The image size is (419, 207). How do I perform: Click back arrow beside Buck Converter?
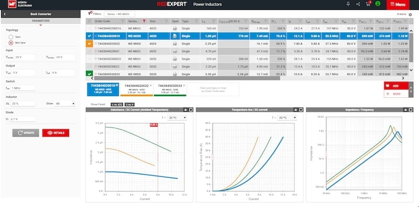[x=5, y=14]
